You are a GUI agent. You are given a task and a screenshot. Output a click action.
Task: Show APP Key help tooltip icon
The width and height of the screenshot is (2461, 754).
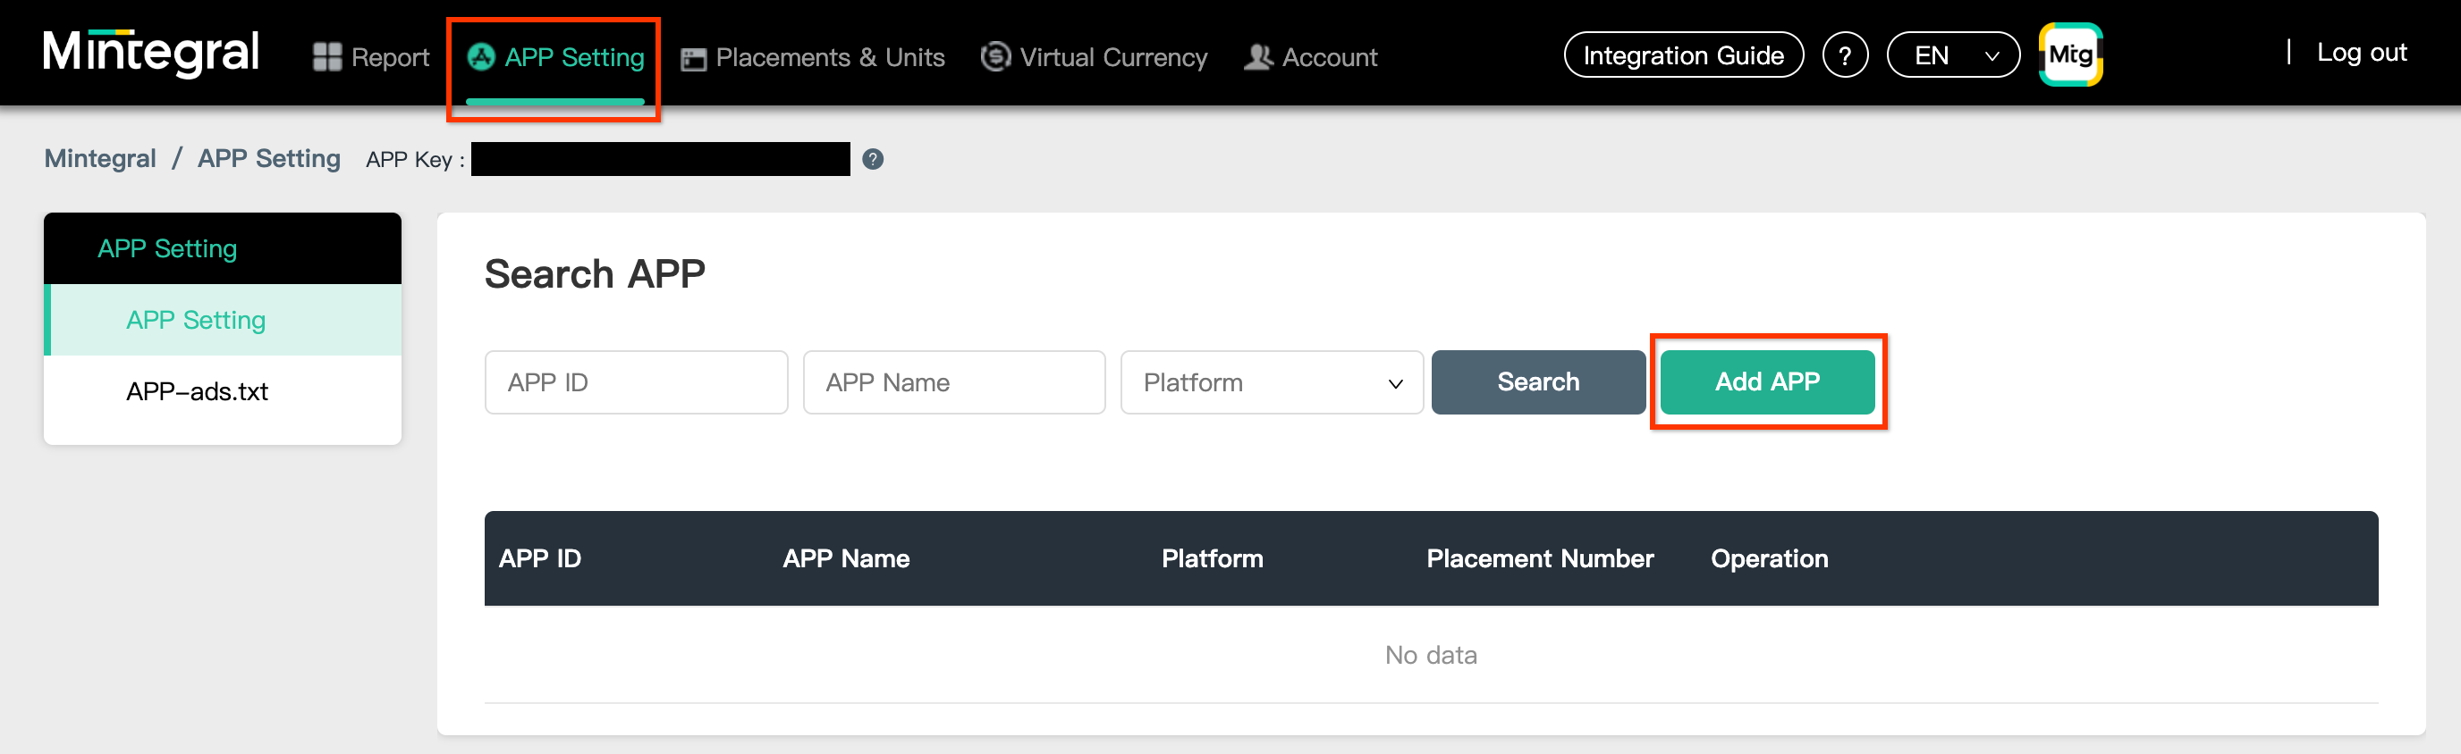[x=872, y=159]
